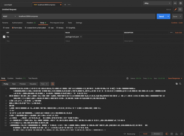The height and width of the screenshot is (136, 184).
Task: Open manage environments gear icon
Action: [x=180, y=3]
